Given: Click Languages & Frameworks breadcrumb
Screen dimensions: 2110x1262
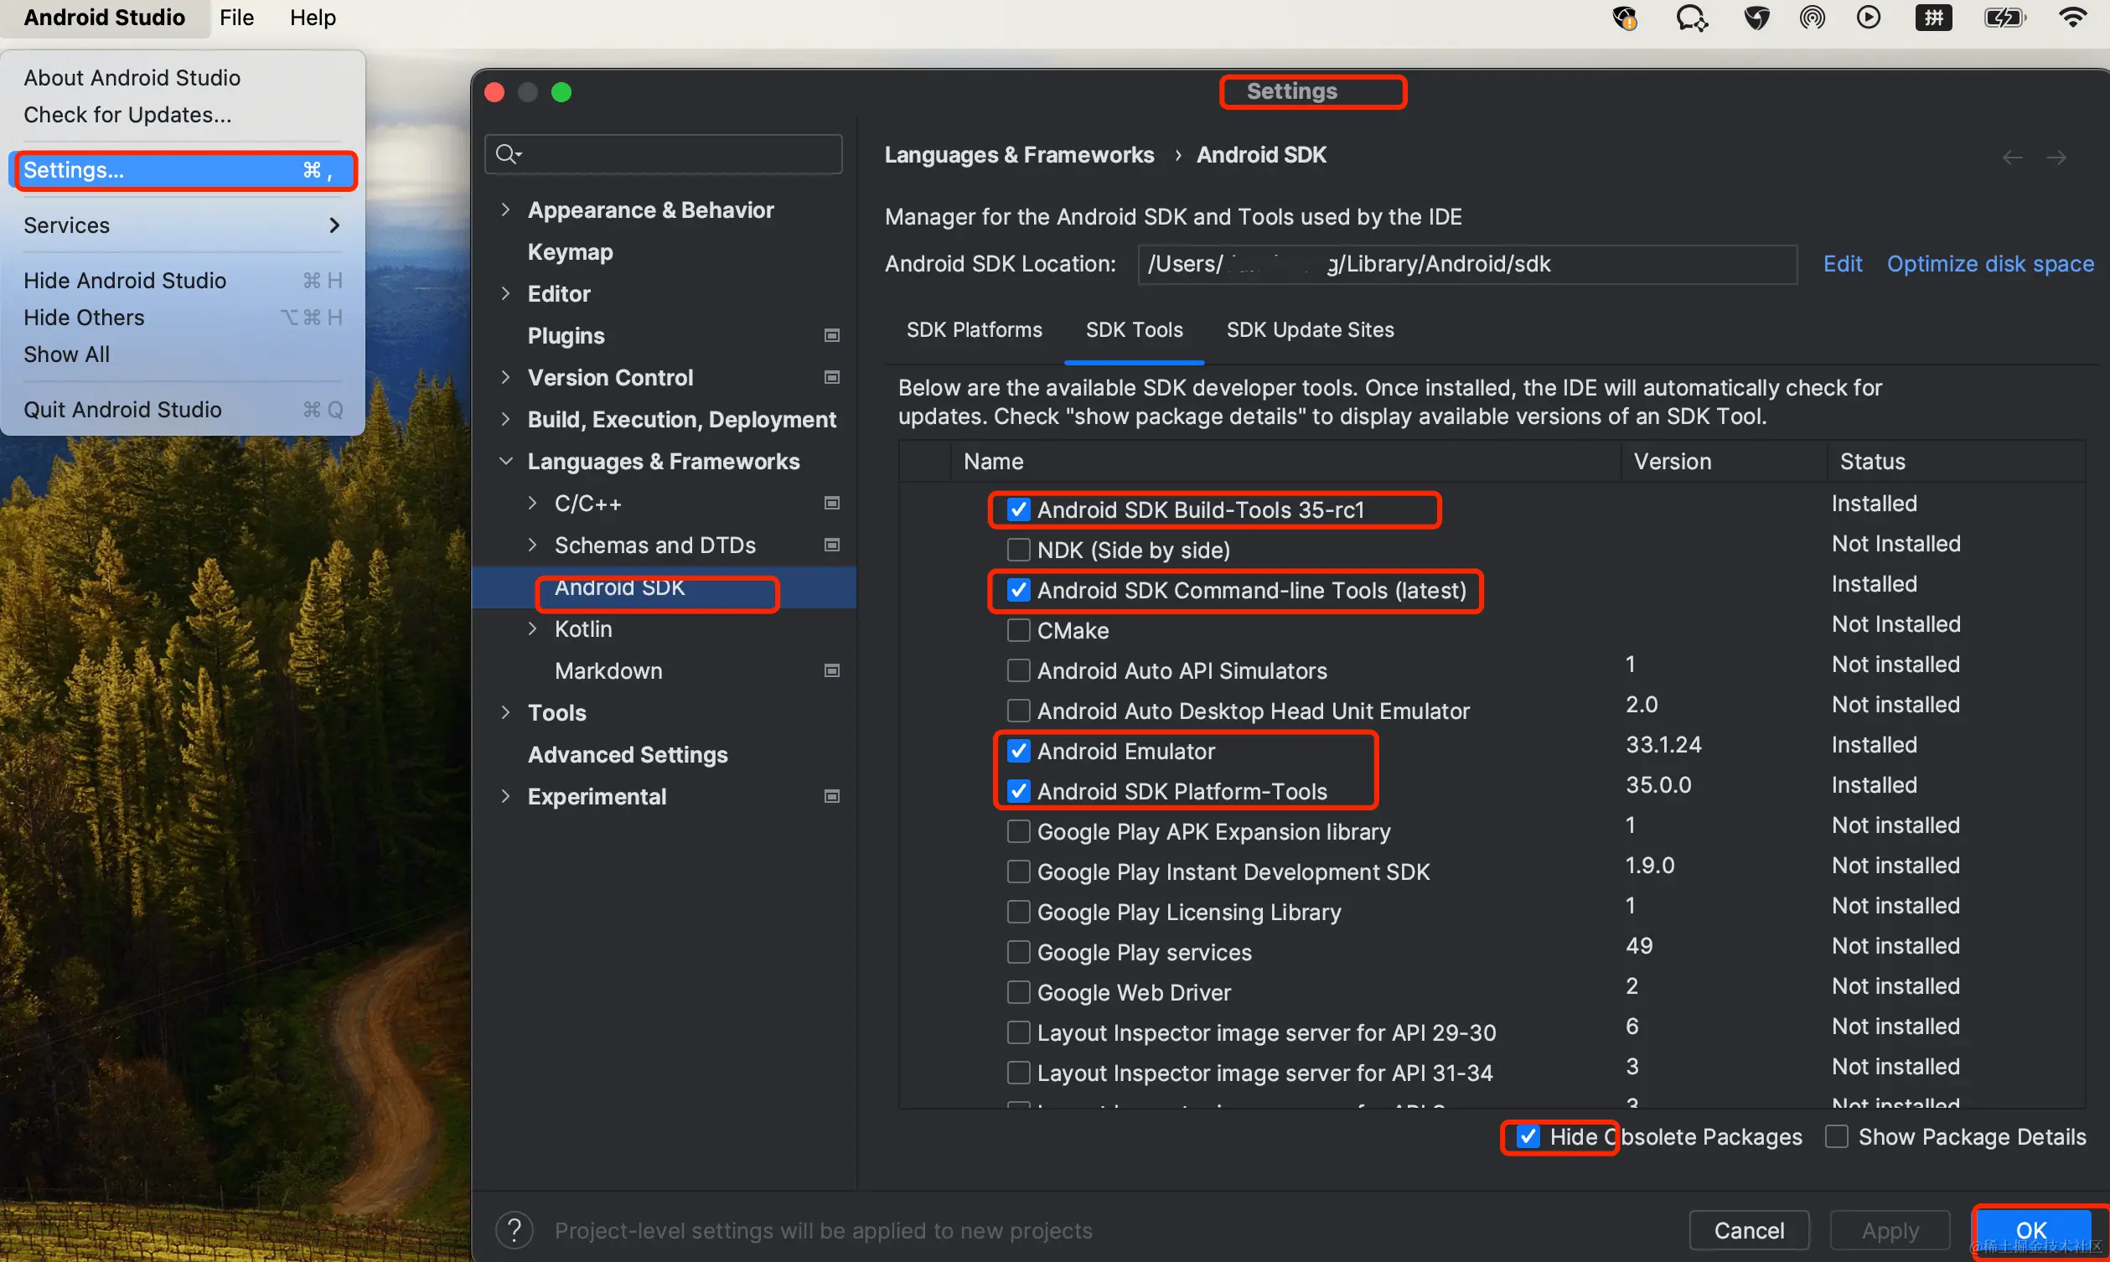Looking at the screenshot, I should [x=1018, y=155].
